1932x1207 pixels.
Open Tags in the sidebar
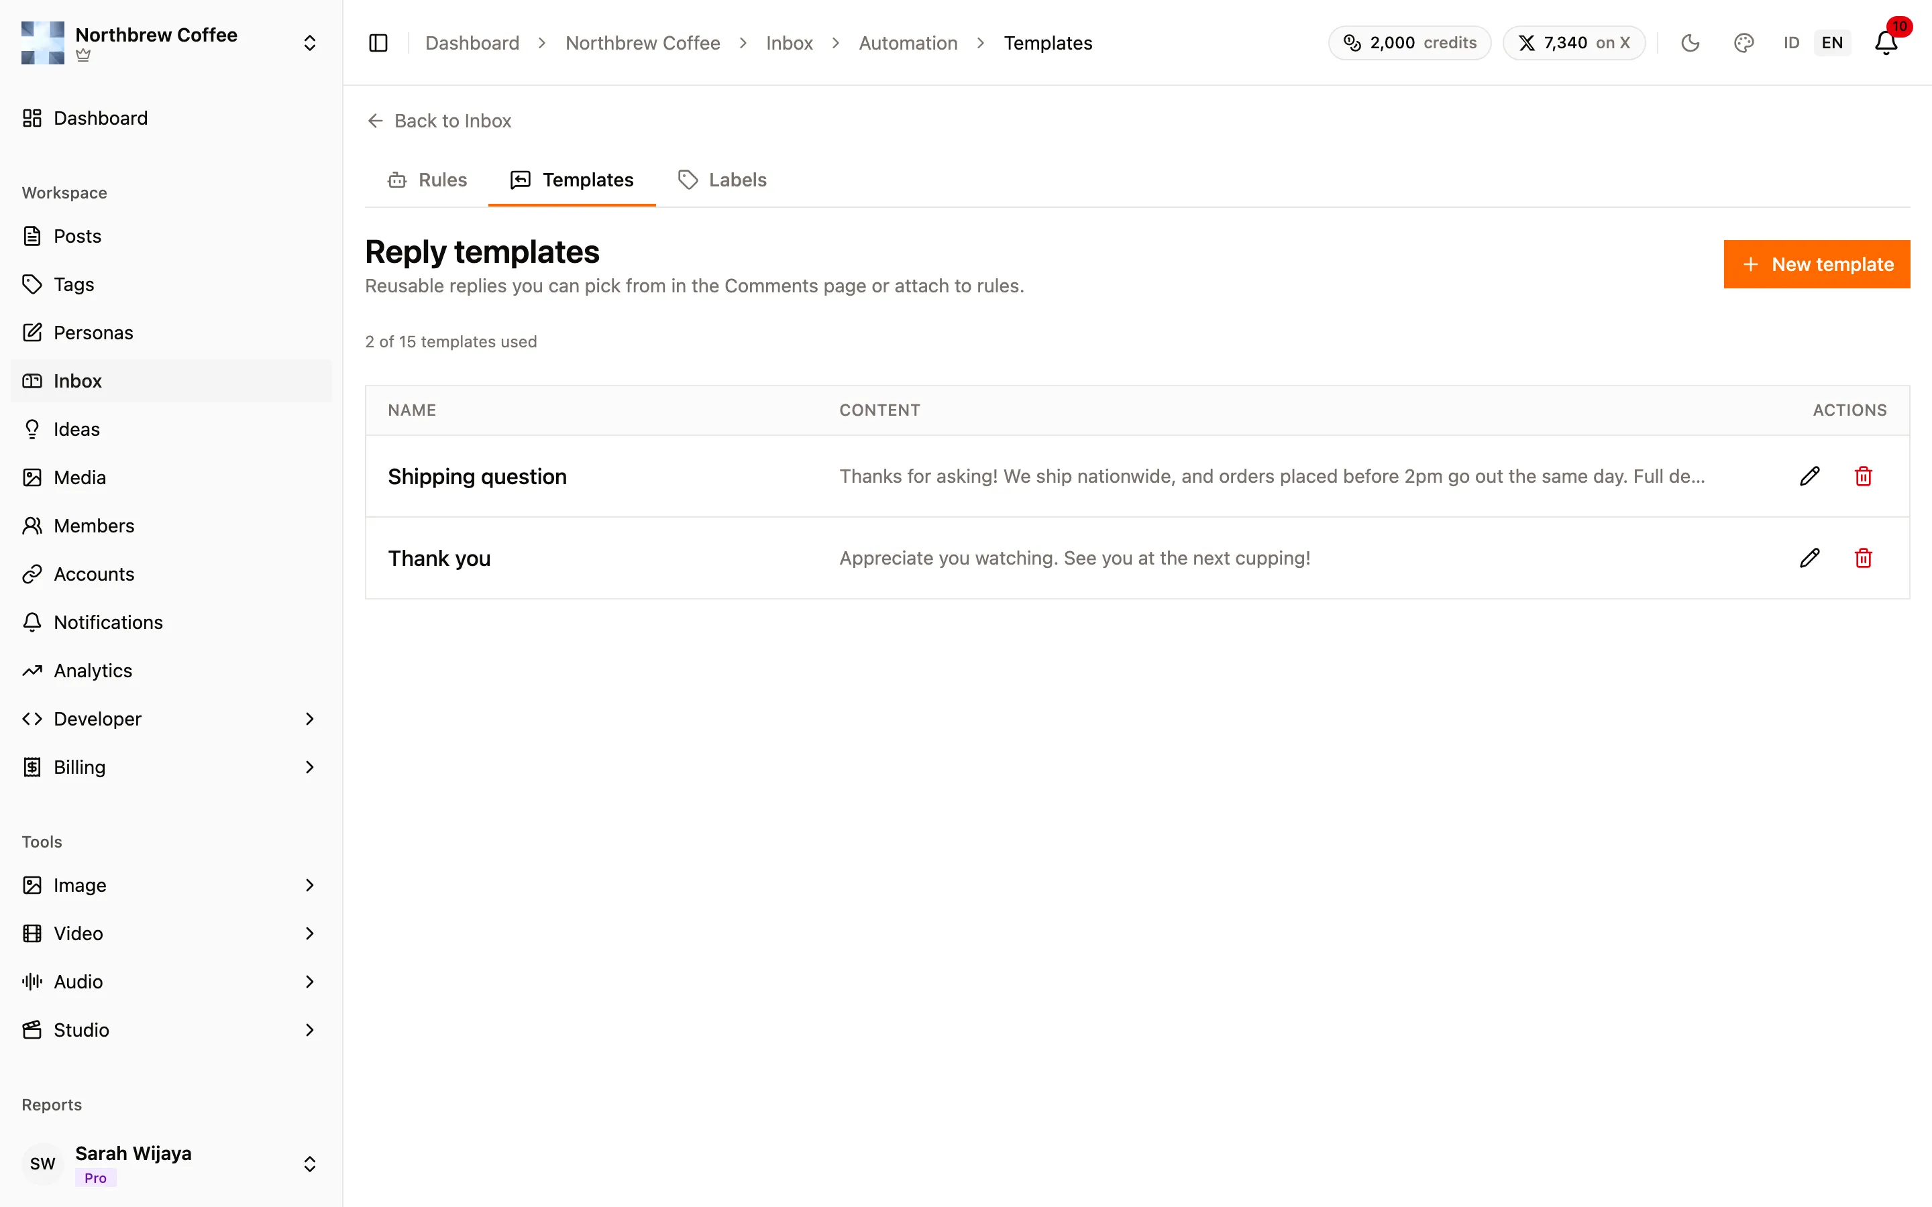coord(171,284)
